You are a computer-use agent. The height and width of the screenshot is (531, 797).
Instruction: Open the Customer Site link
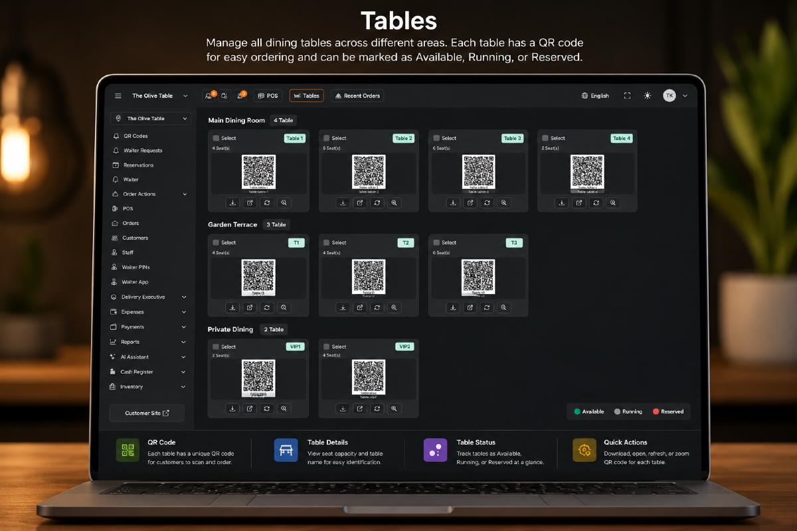(x=147, y=413)
